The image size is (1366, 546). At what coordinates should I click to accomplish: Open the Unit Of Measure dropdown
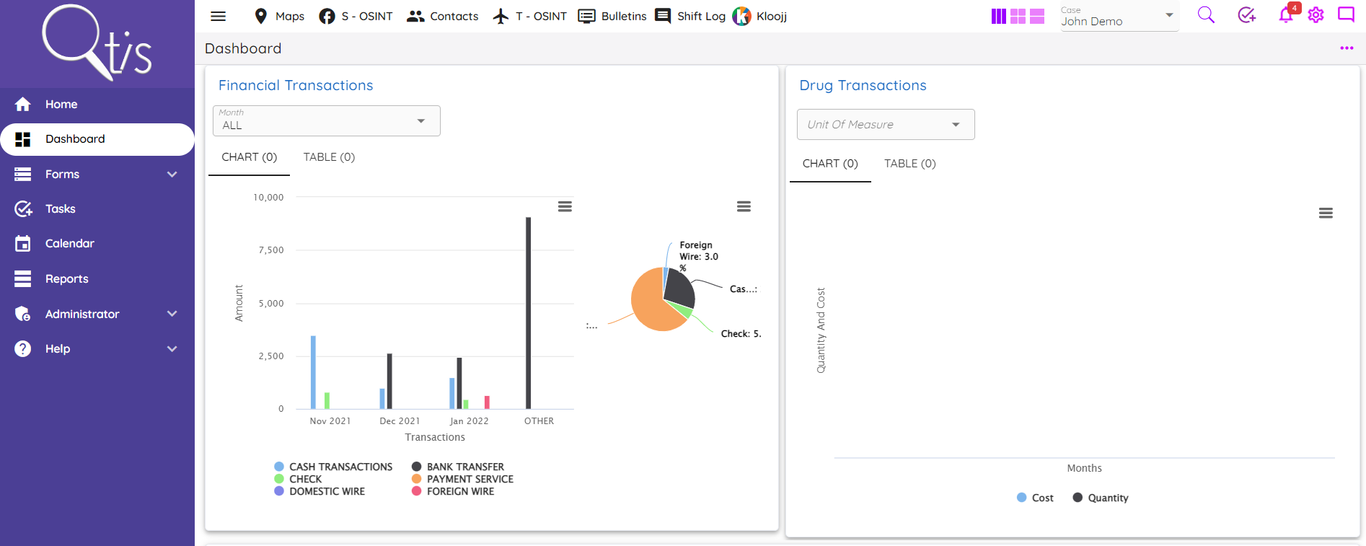(x=885, y=124)
